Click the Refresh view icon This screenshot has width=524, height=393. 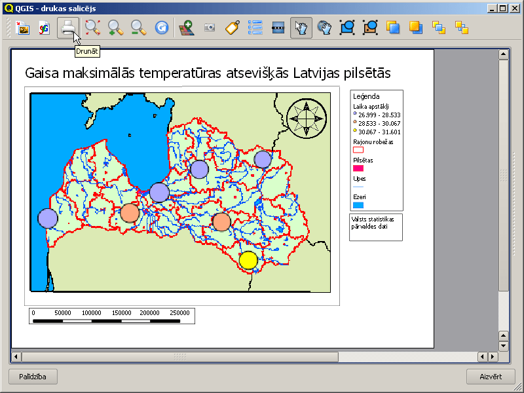[x=162, y=28]
